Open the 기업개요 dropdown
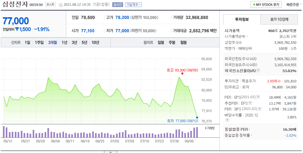Screen dimensions: 303x153 click(x=133, y=5)
